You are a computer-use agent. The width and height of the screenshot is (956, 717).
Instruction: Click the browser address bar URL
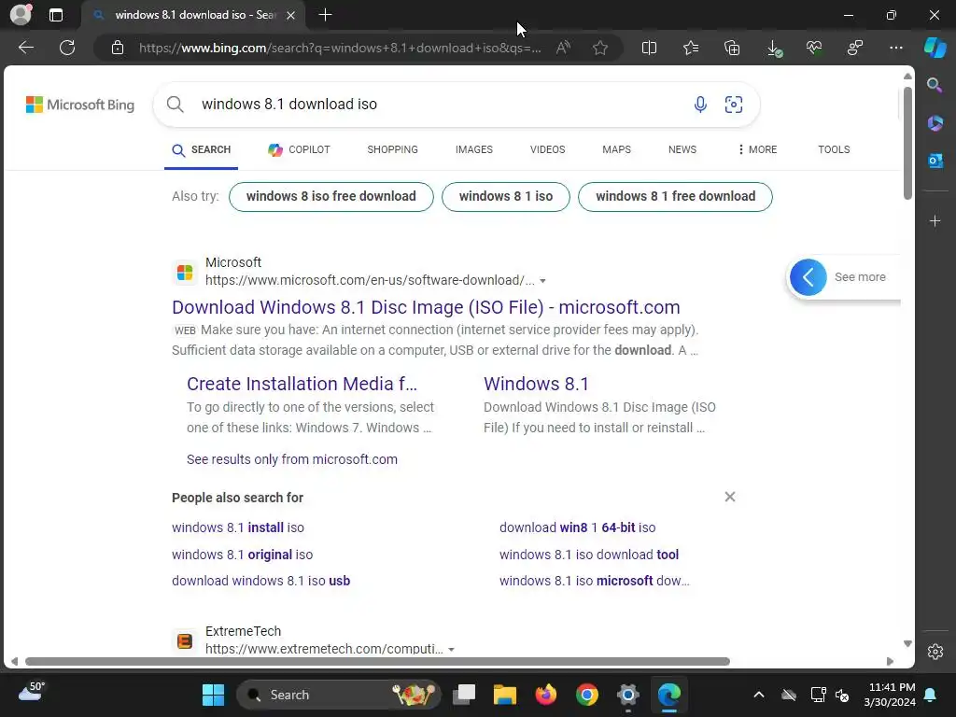pyautogui.click(x=340, y=48)
